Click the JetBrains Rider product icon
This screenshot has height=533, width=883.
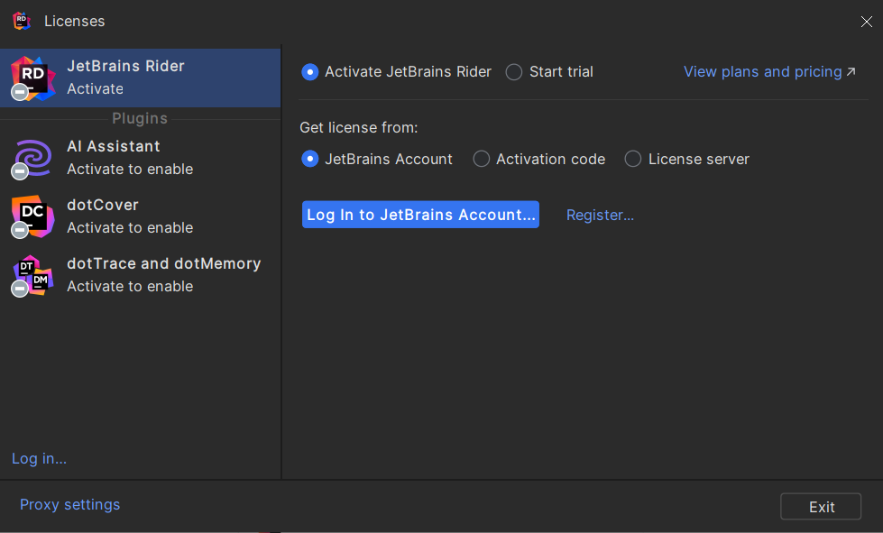pyautogui.click(x=32, y=77)
